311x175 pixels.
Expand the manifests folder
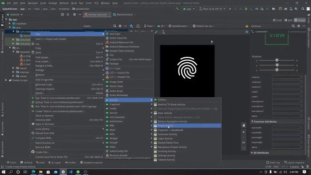coord(10,24)
